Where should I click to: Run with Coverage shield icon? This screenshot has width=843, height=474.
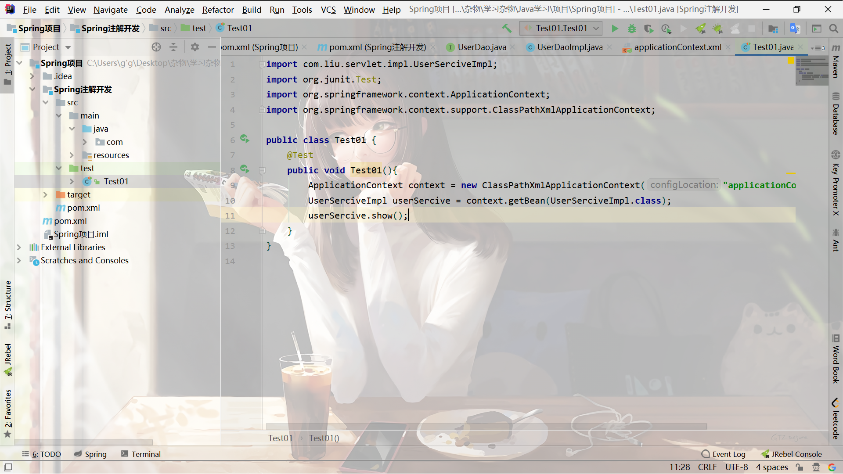tap(648, 29)
